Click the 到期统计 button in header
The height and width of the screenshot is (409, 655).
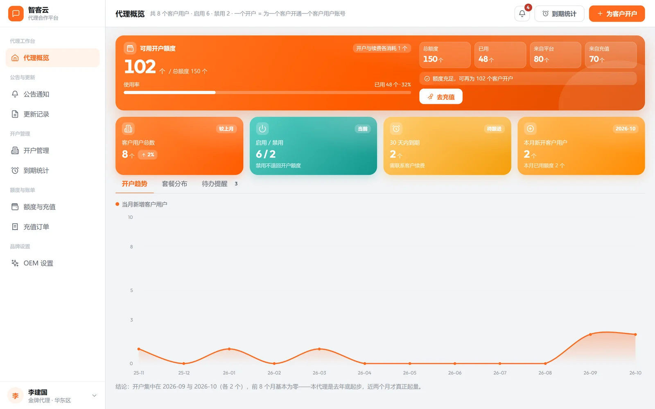[559, 13]
